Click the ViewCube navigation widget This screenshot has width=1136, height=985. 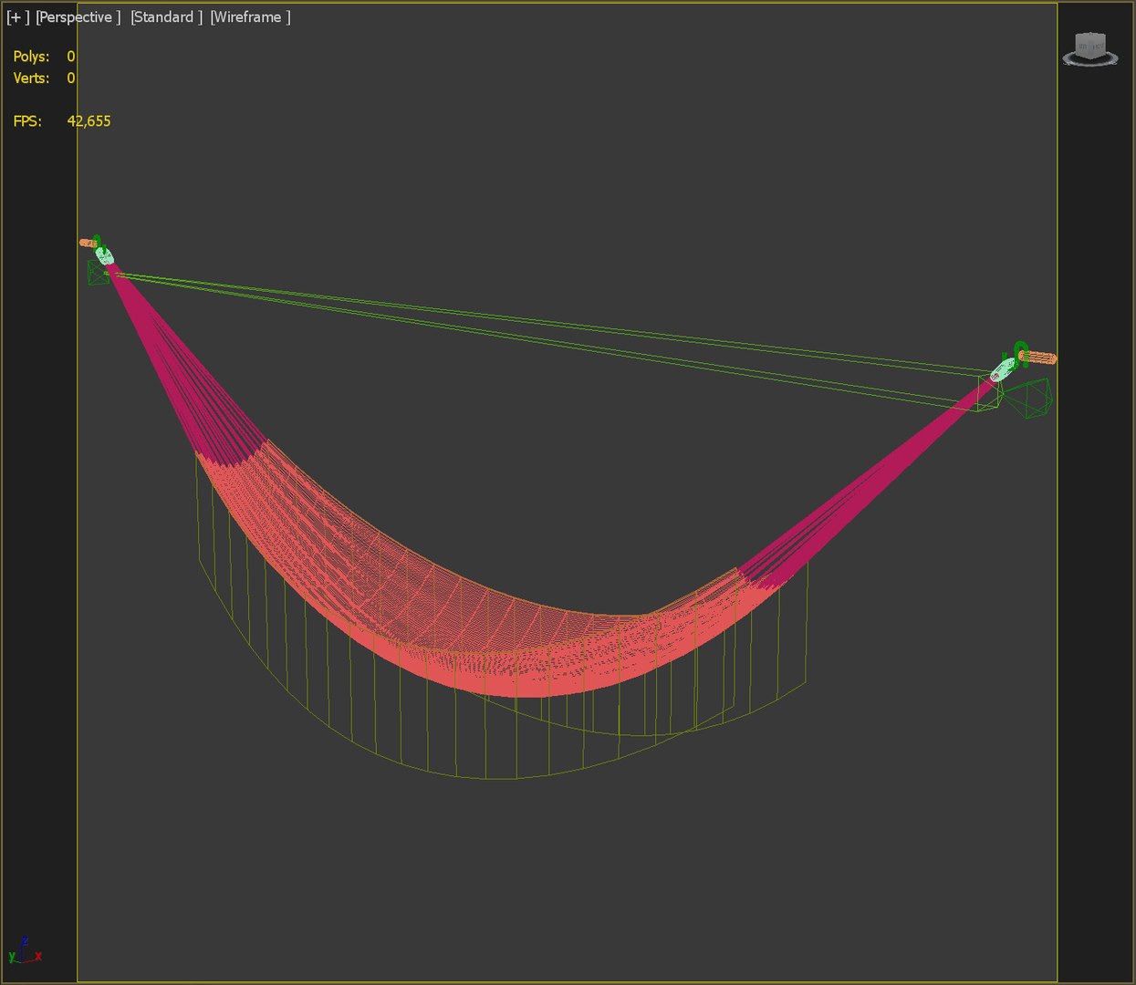coord(1090,49)
